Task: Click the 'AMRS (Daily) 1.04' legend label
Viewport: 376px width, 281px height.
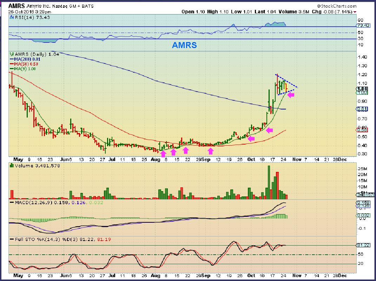Action: click(37, 54)
